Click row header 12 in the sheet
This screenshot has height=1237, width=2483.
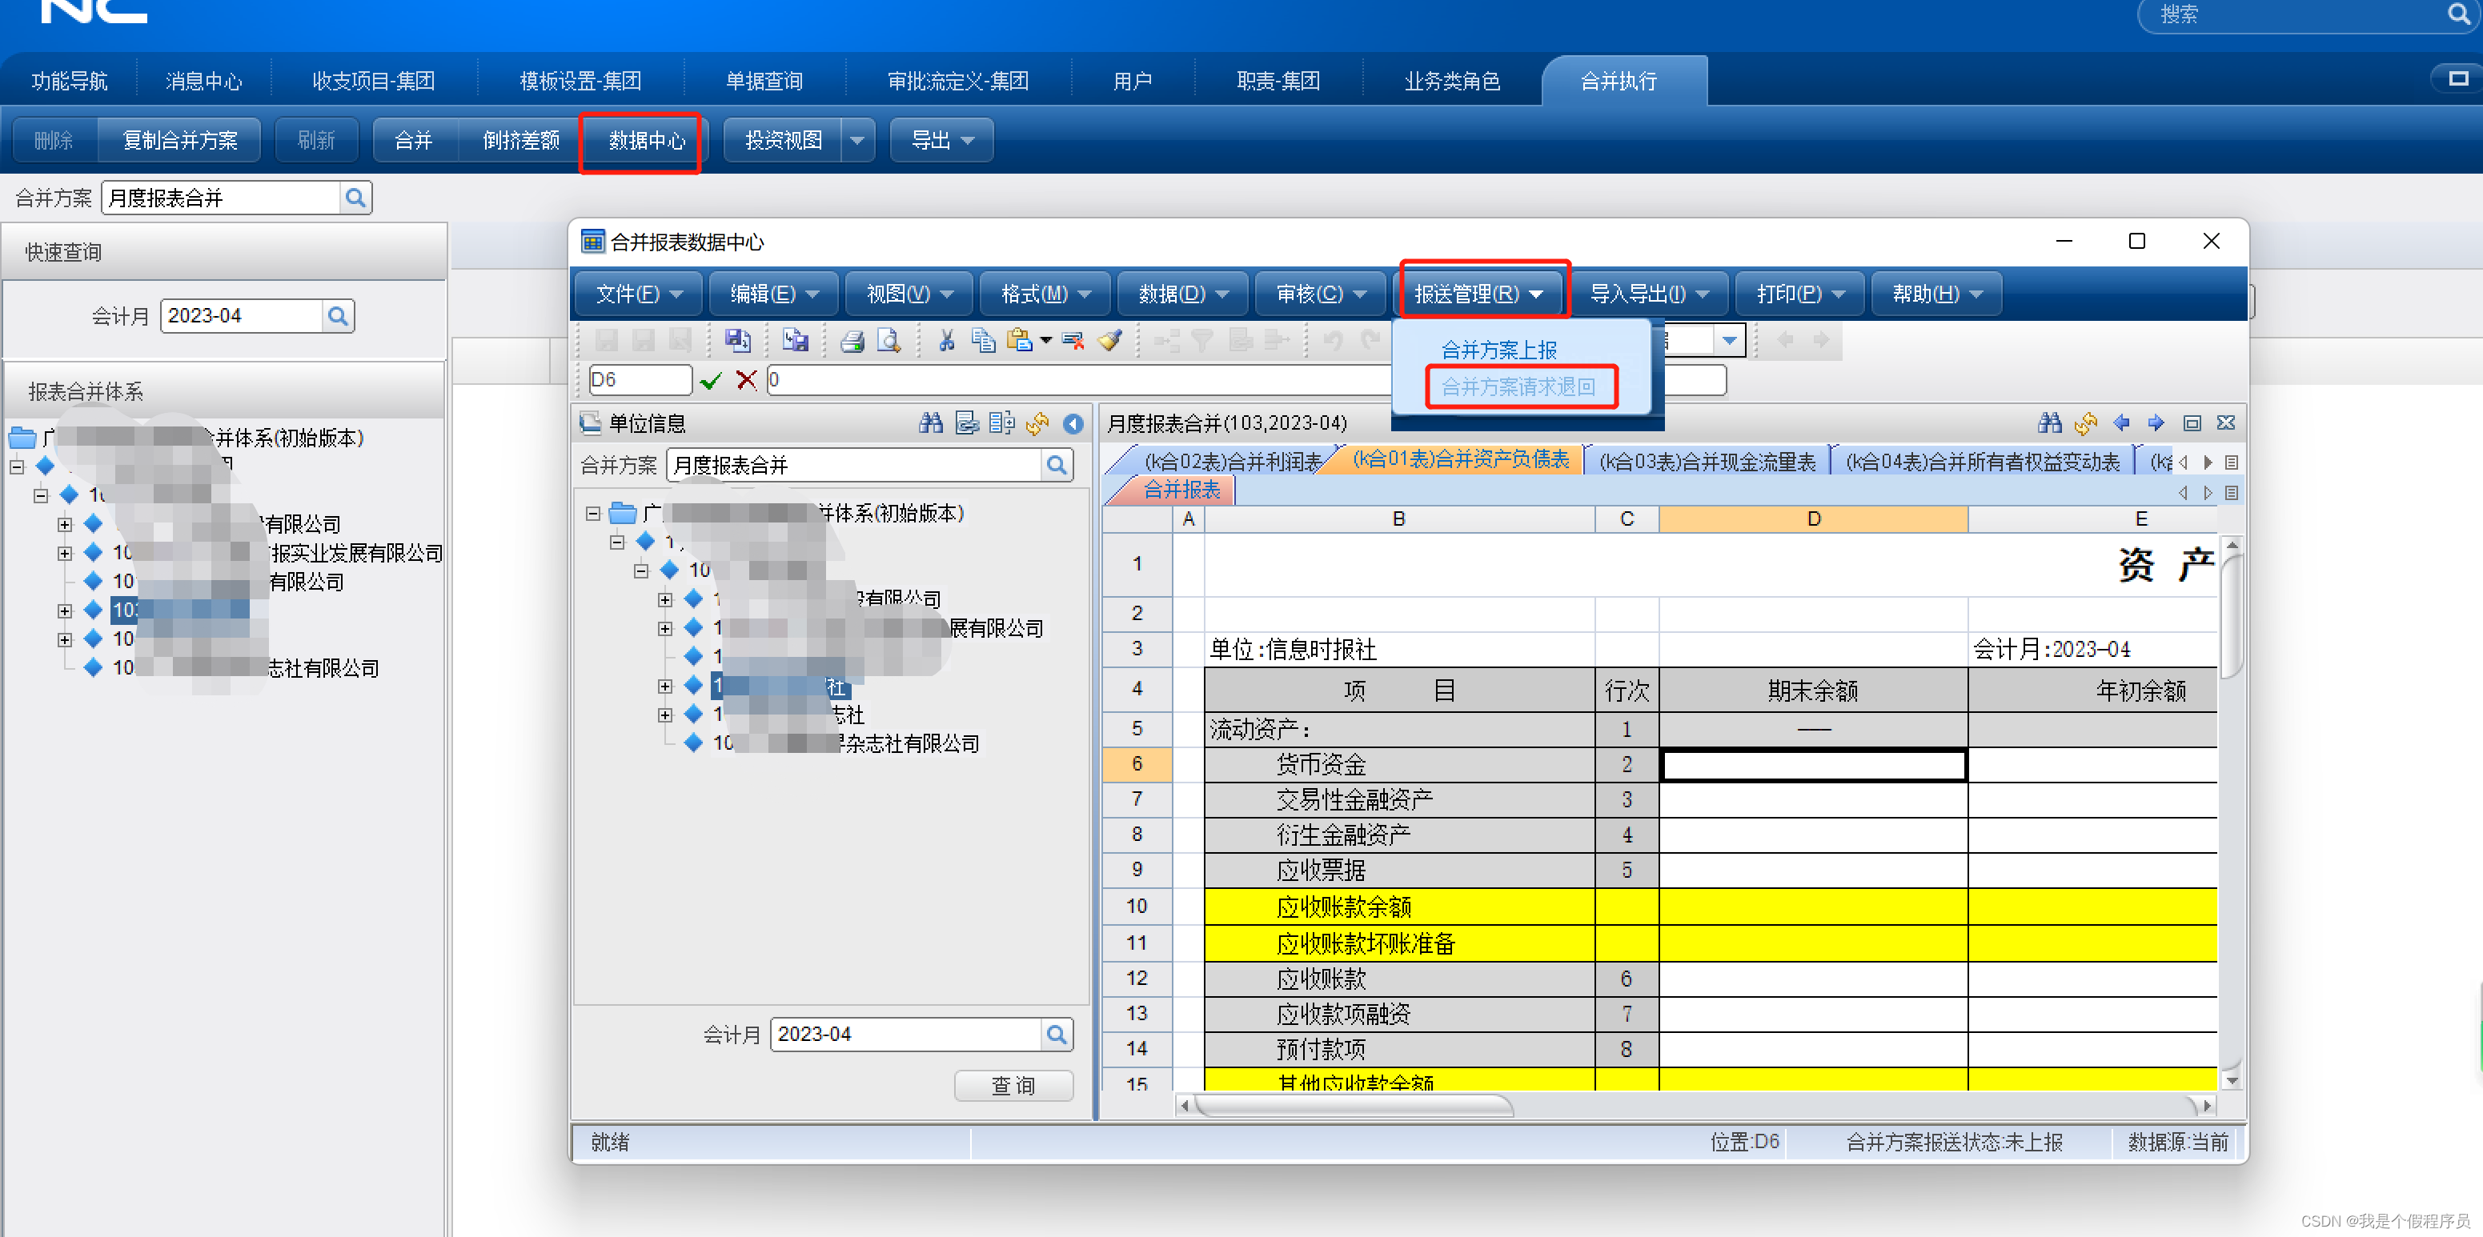pos(1137,979)
